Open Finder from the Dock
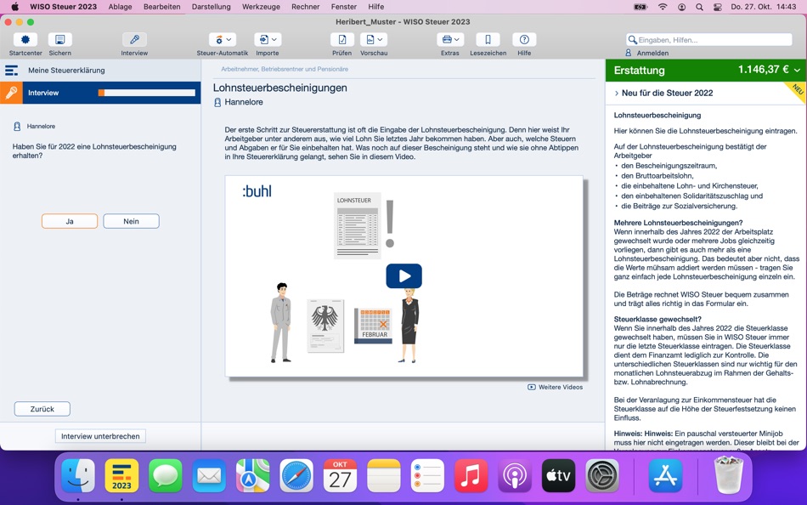The width and height of the screenshot is (807, 505). pyautogui.click(x=77, y=475)
